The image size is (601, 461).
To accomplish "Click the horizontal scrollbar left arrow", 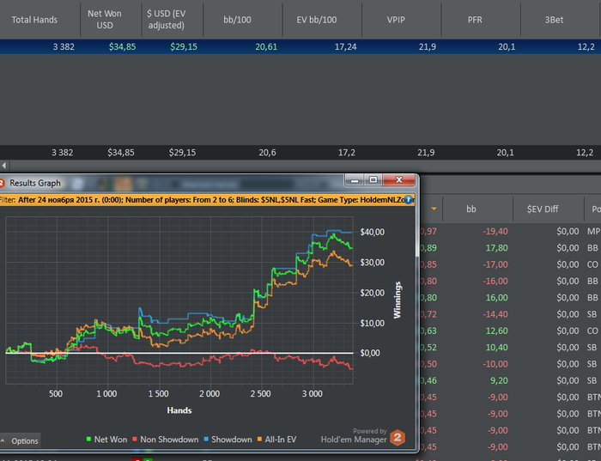I will 4,166.
